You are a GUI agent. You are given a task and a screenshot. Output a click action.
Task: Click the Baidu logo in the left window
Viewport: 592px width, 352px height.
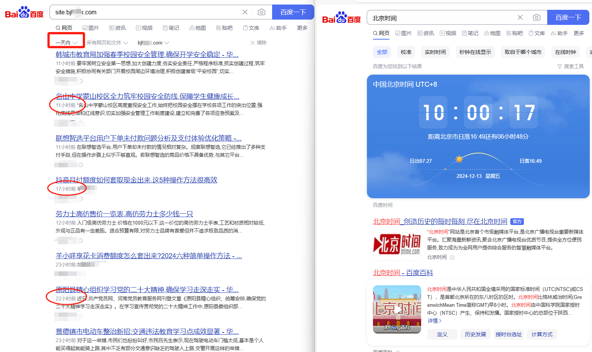pos(24,12)
